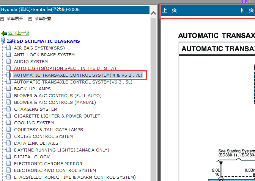Open CHARGING SYSTEM entry
This screenshot has height=181, width=255.
(36, 109)
